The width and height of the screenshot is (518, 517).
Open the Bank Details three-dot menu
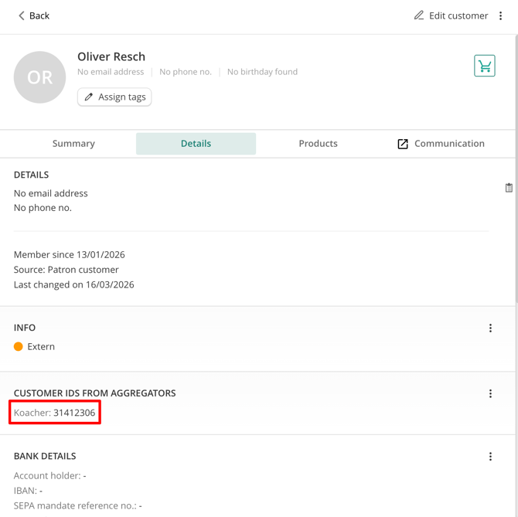[x=490, y=456]
